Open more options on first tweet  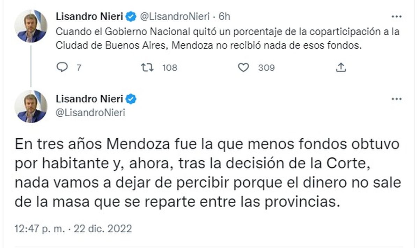(x=397, y=16)
